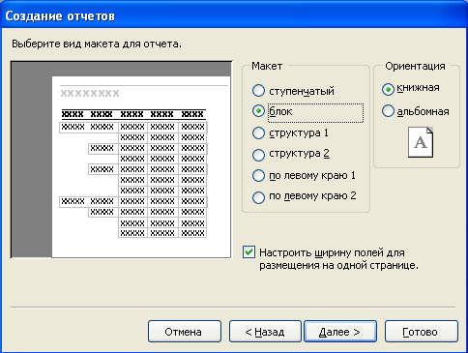Screen dimensions: 468x353
Task: Click the "Ориентация" group label
Action: [415, 66]
